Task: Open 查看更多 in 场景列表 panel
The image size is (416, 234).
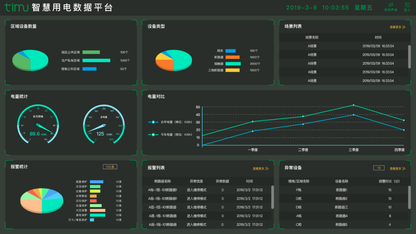Action: point(398,27)
